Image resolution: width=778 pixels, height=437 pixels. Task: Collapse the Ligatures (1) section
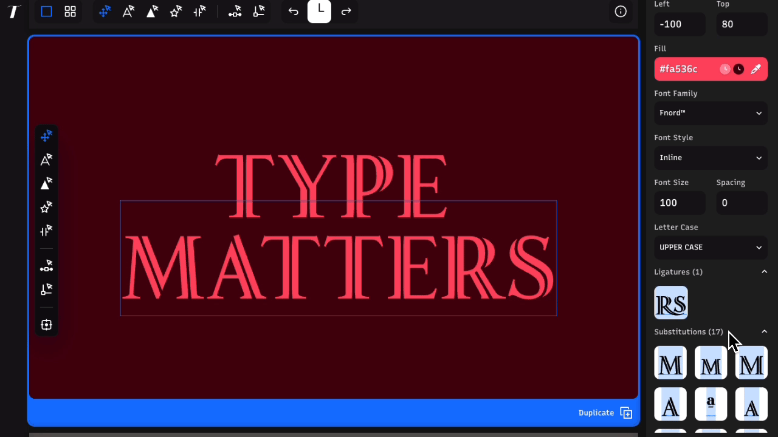[764, 272]
